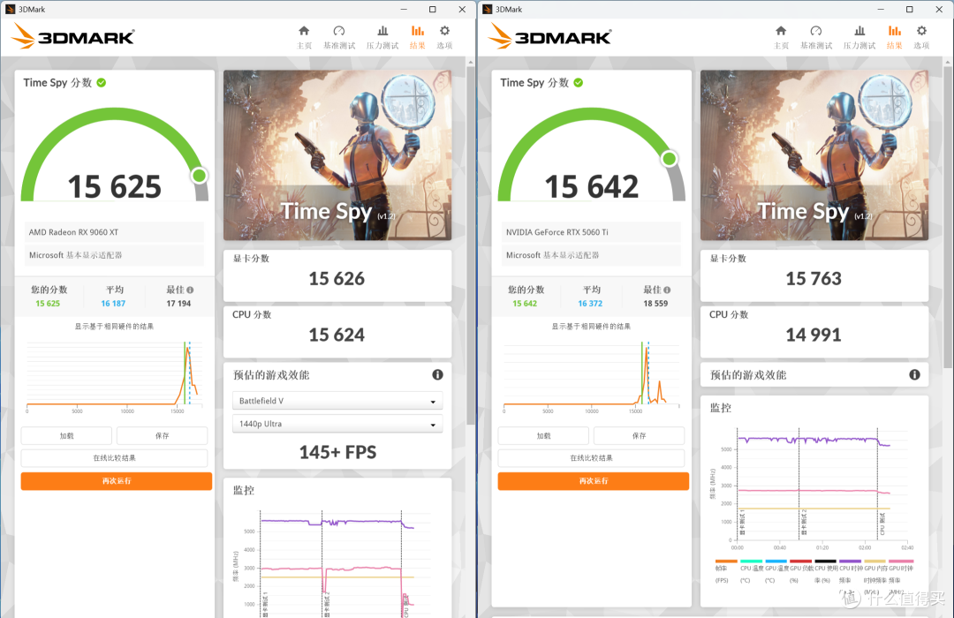Viewport: 954px width, 618px height.
Task: Toggle purple CPU 时钟频率 legend swatch
Action: pyautogui.click(x=851, y=561)
